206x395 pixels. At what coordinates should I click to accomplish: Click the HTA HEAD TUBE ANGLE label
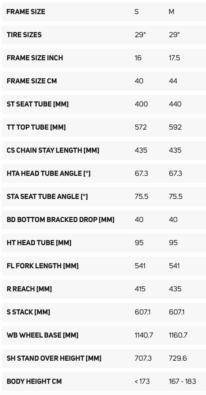48,174
